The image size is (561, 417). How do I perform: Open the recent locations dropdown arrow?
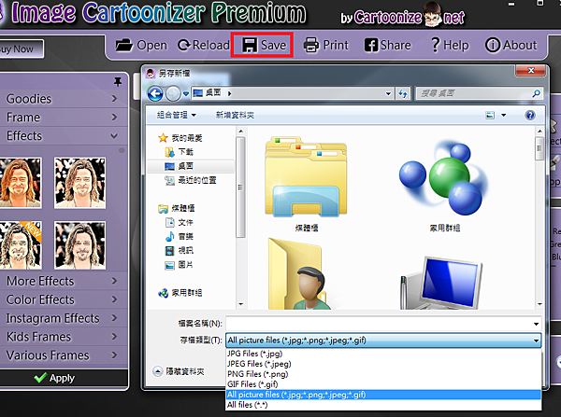pos(186,94)
